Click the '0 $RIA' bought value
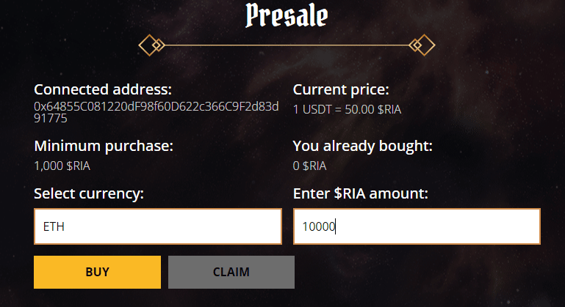This screenshot has height=307, width=565. pos(309,166)
